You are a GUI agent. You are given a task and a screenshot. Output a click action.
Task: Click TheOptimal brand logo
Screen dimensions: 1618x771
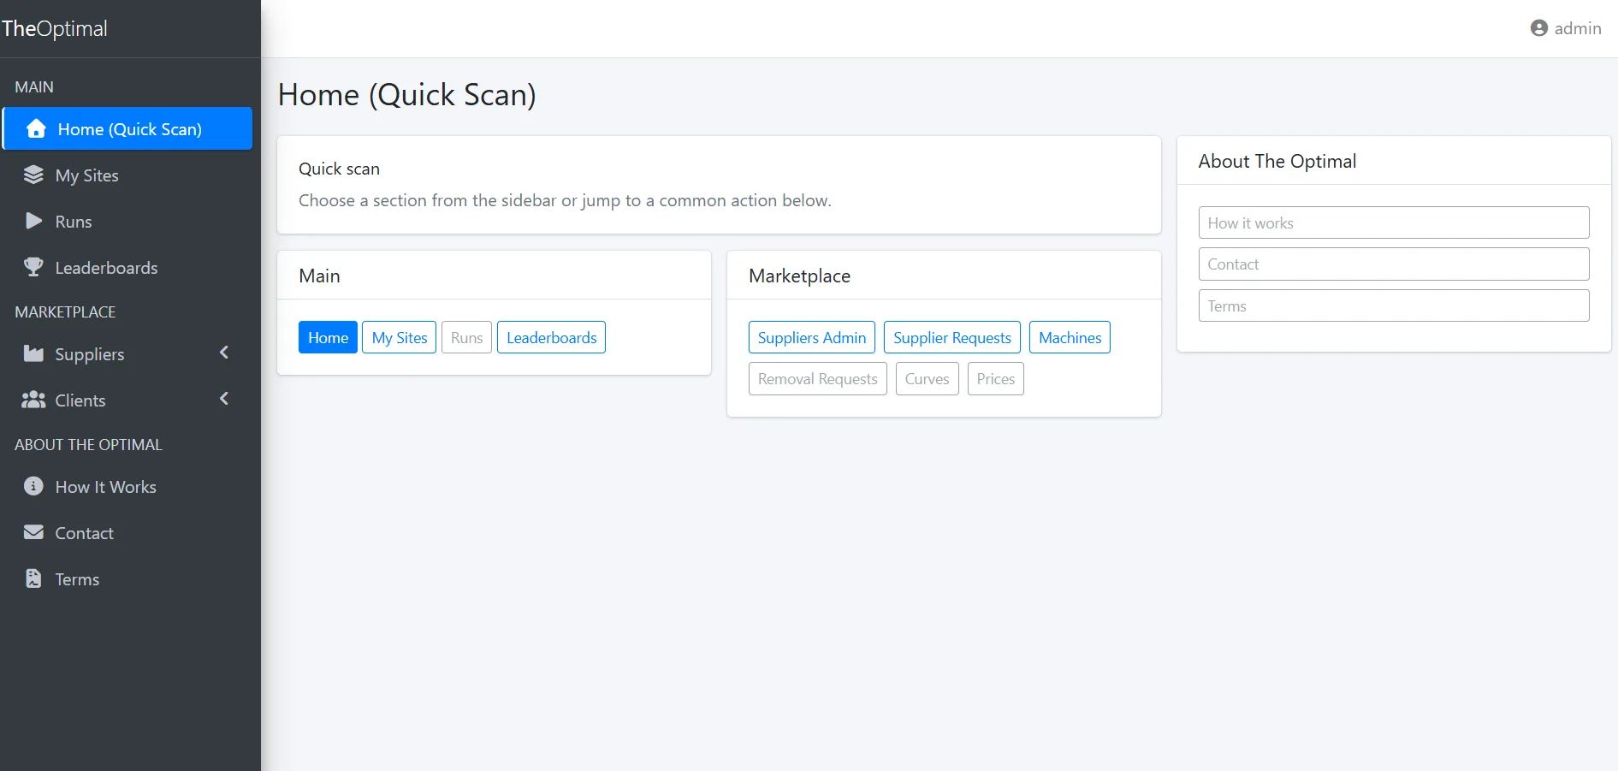[55, 29]
